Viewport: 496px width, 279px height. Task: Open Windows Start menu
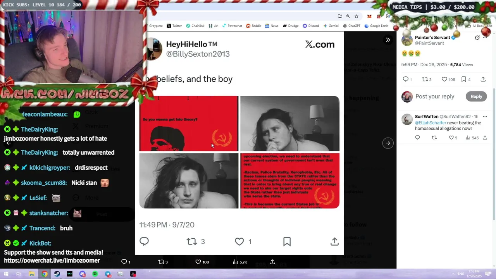tap(5, 274)
